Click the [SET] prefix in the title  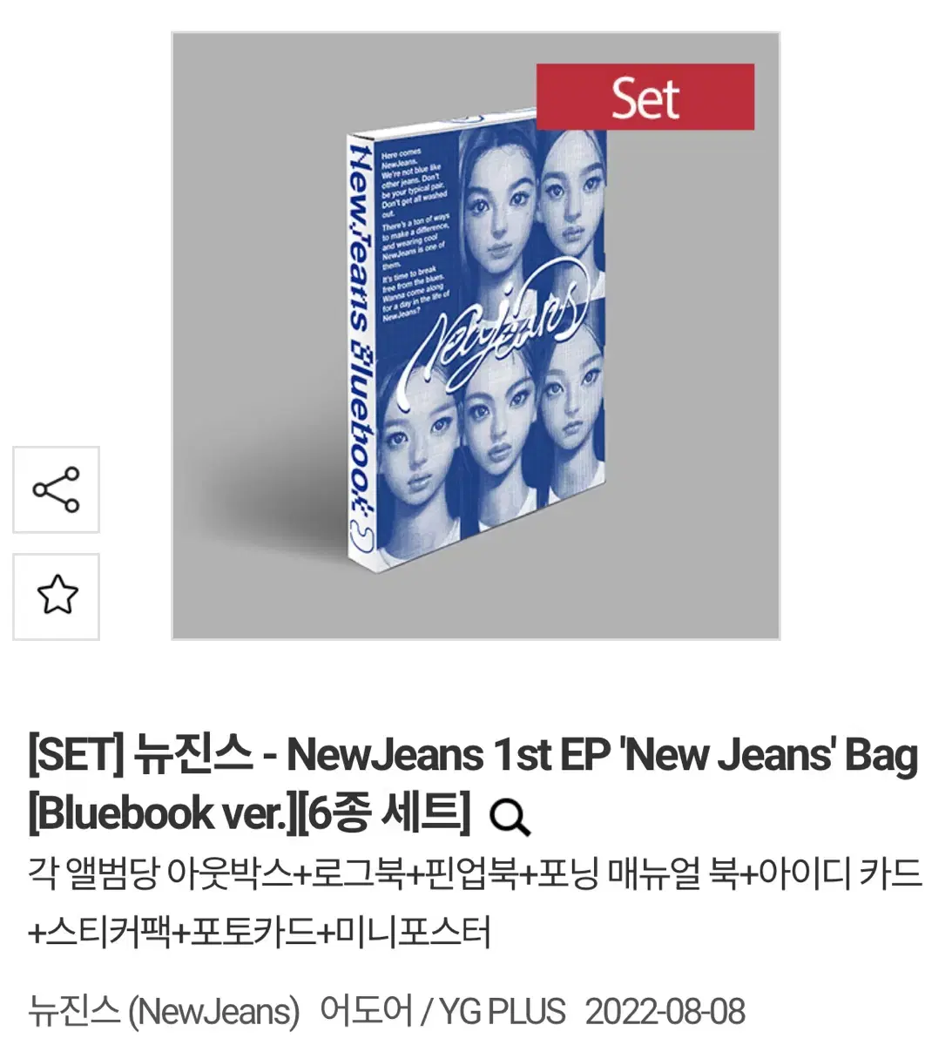click(x=77, y=755)
